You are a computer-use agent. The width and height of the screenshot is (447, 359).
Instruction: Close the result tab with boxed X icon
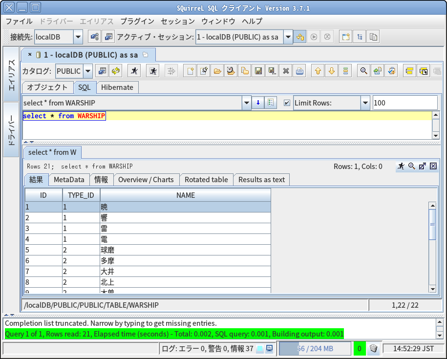(433, 166)
